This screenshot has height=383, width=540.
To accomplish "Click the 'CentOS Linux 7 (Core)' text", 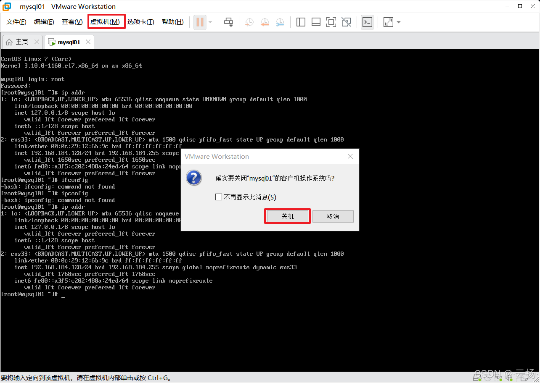I will [36, 59].
